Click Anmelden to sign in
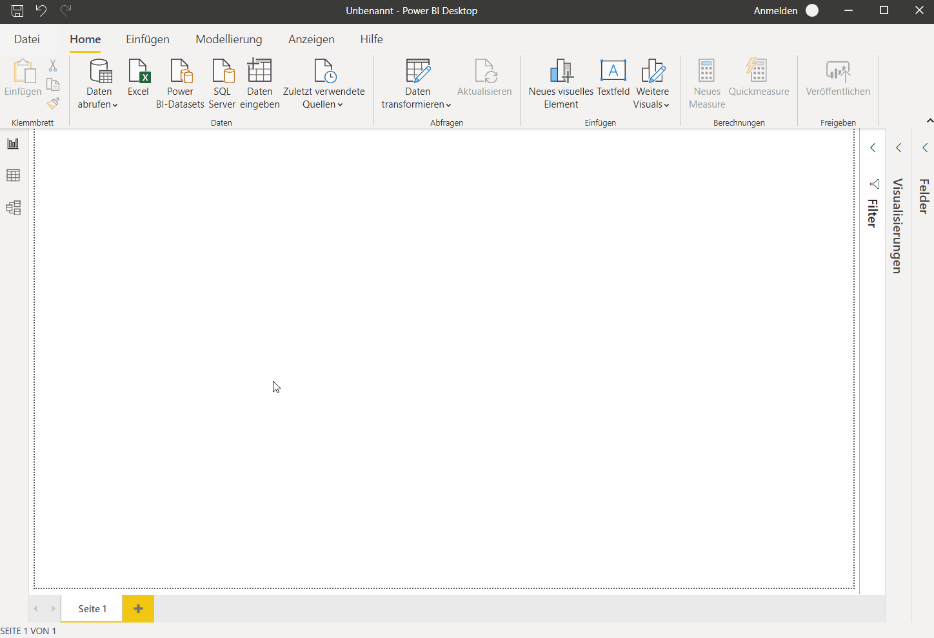 775,10
